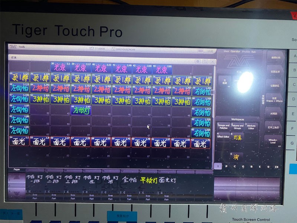Select 2排帕 fixture 84
Screen dimensions: 297x223
click(40, 88)
